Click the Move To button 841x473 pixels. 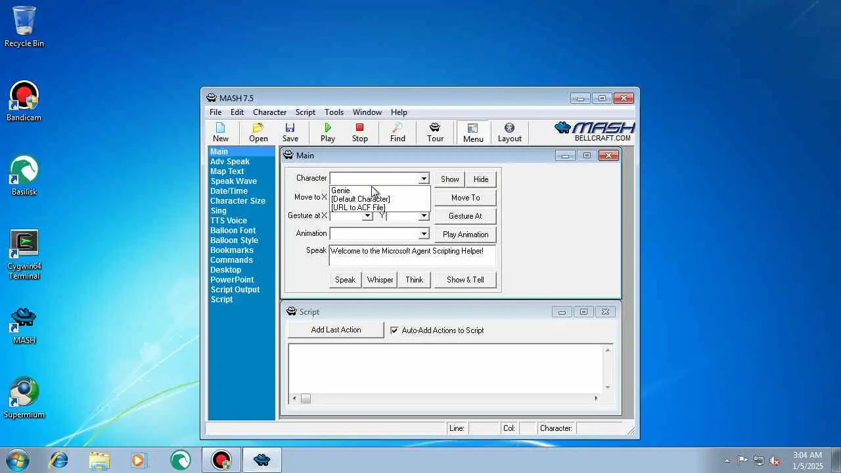pos(465,198)
